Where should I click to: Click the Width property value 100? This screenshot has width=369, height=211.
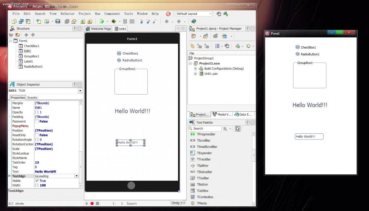tap(43, 185)
